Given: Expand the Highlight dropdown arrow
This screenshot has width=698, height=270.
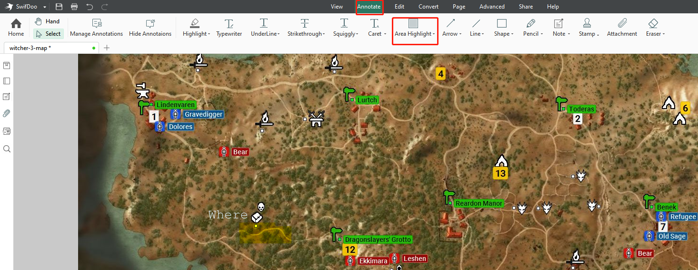Looking at the screenshot, I should [x=209, y=34].
